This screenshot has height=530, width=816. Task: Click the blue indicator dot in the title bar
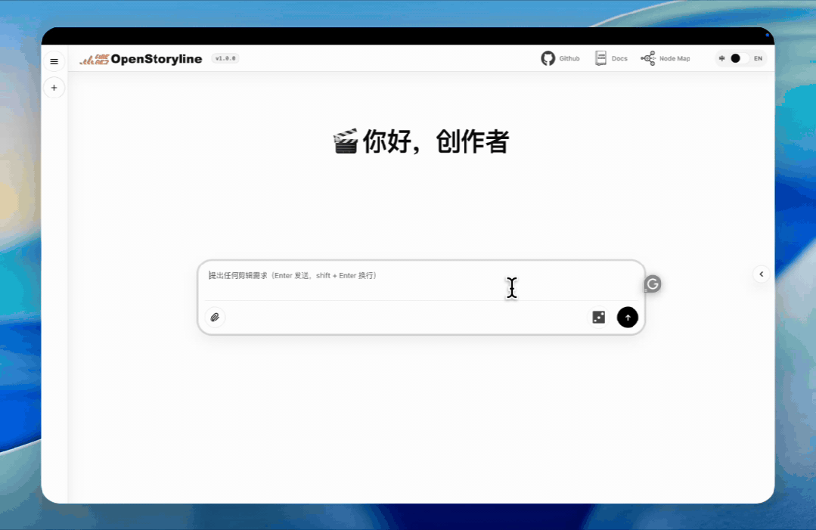(768, 35)
